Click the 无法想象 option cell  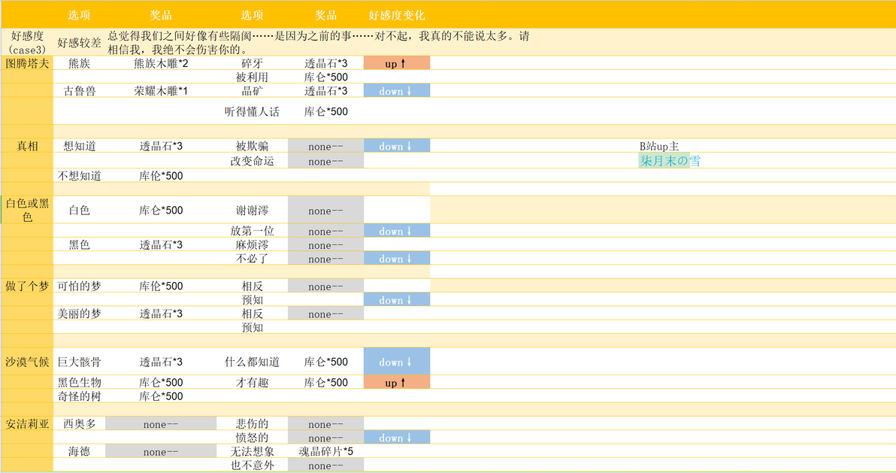coord(252,451)
